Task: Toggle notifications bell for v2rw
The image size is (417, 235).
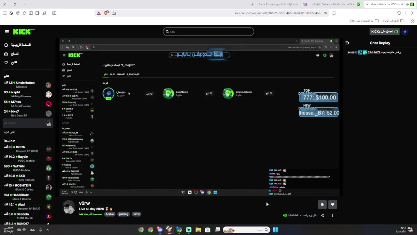Action: pos(322,205)
